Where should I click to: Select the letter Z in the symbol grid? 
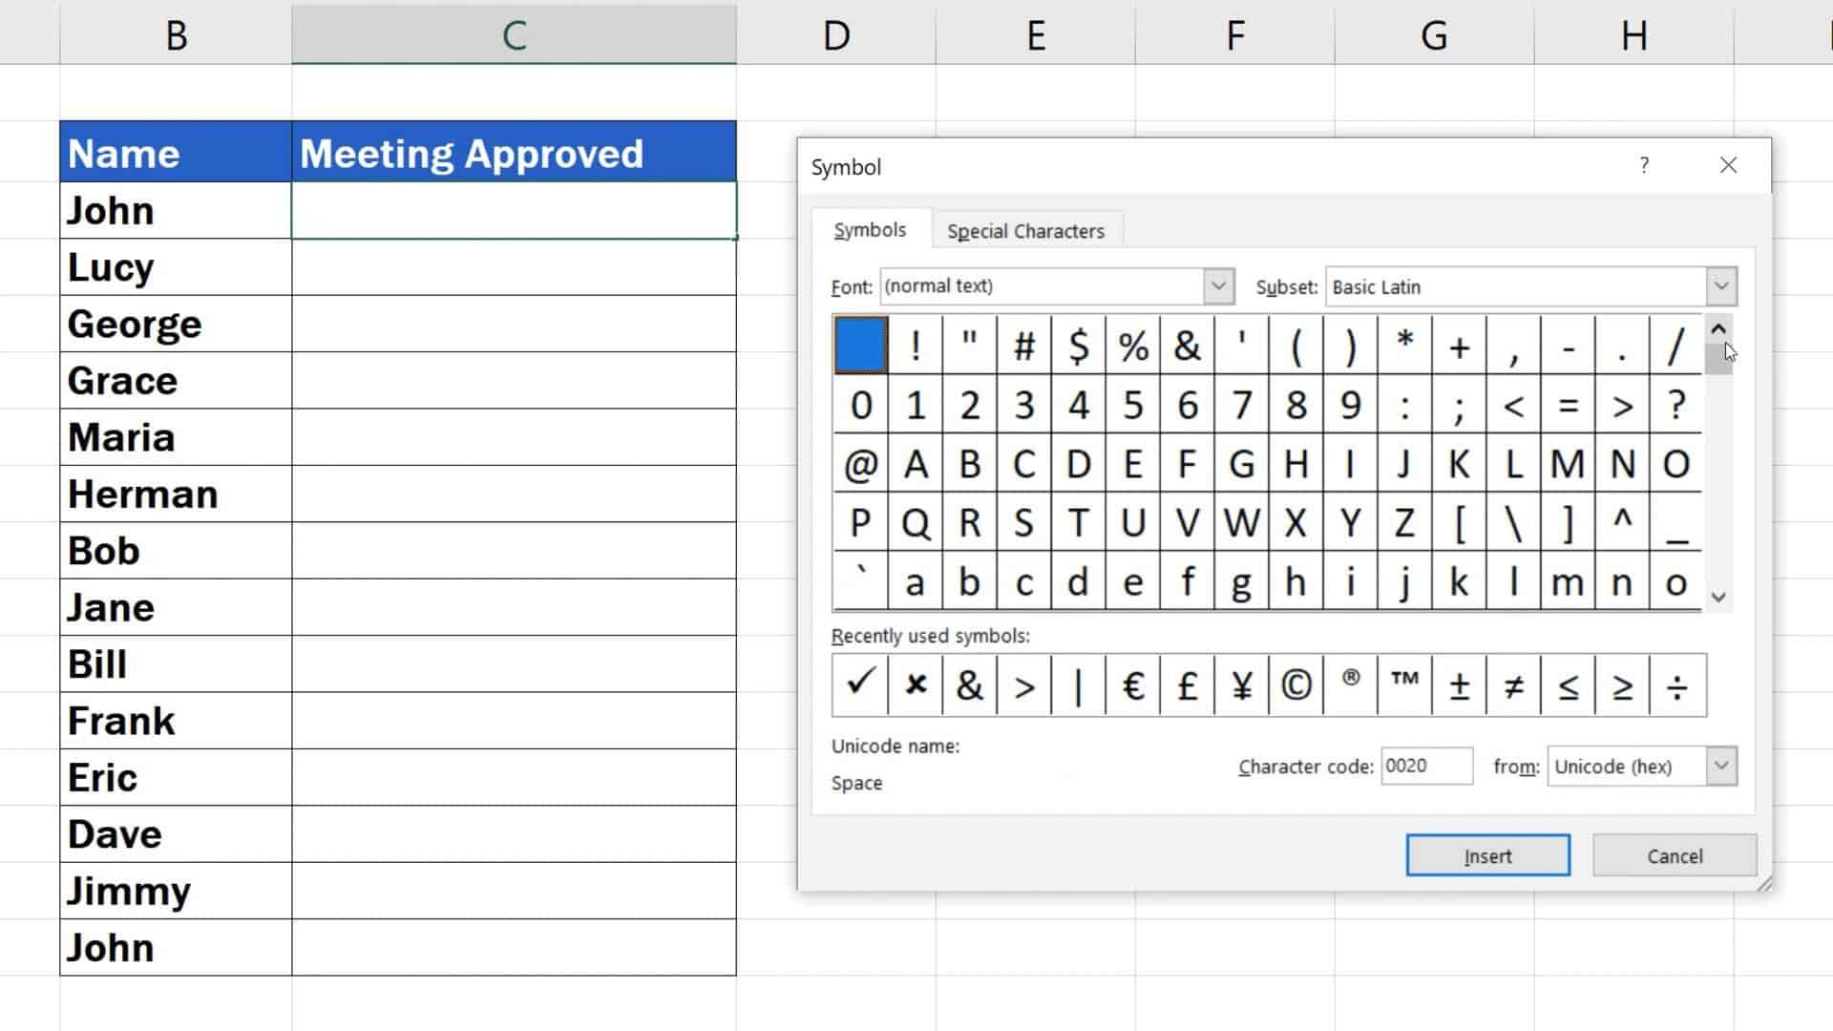[x=1404, y=522]
